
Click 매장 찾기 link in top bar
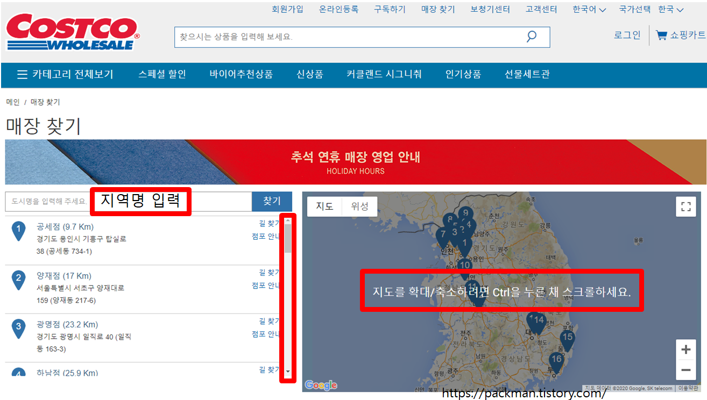[438, 9]
